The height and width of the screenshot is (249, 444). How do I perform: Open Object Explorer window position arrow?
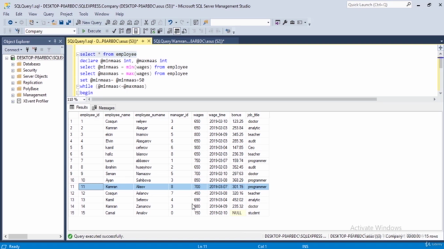click(x=49, y=41)
